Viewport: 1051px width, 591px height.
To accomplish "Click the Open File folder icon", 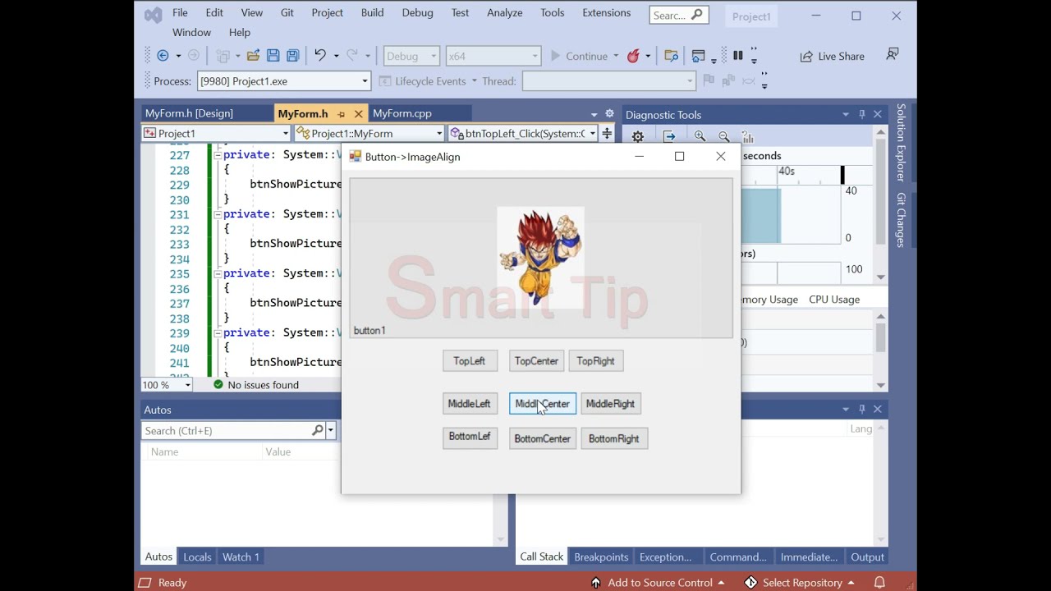I will tap(253, 56).
